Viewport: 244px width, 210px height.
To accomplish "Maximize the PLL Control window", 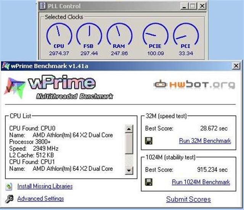I will pos(193,6).
